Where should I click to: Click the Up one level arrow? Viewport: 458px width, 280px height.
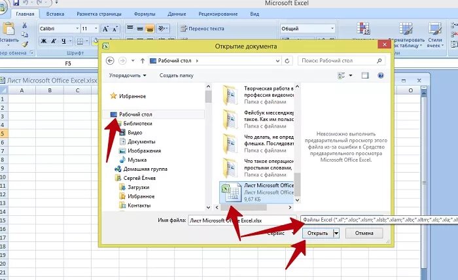pyautogui.click(x=142, y=60)
